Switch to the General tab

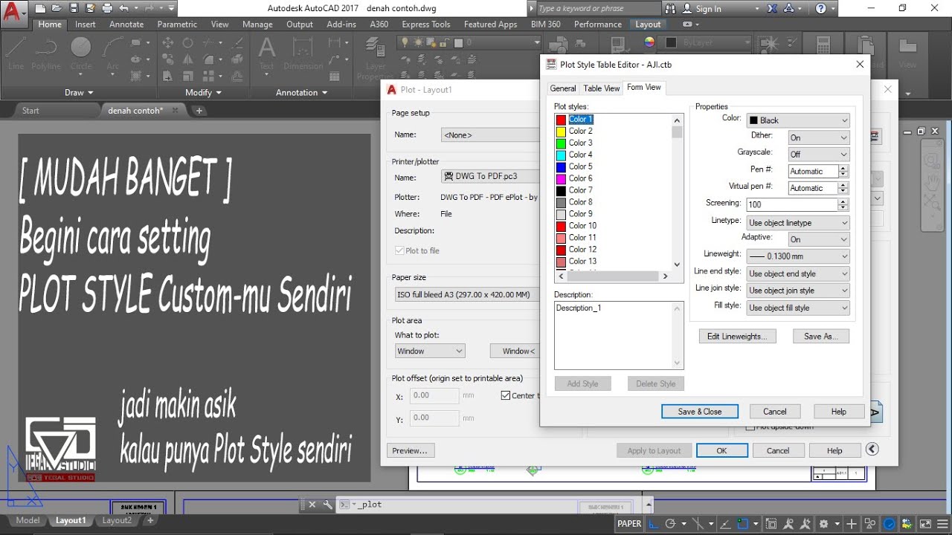[x=563, y=88]
